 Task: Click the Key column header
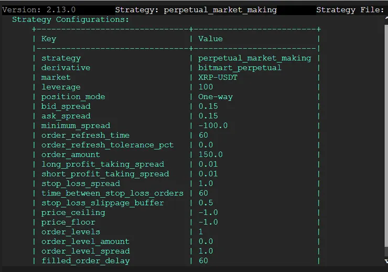(x=49, y=39)
